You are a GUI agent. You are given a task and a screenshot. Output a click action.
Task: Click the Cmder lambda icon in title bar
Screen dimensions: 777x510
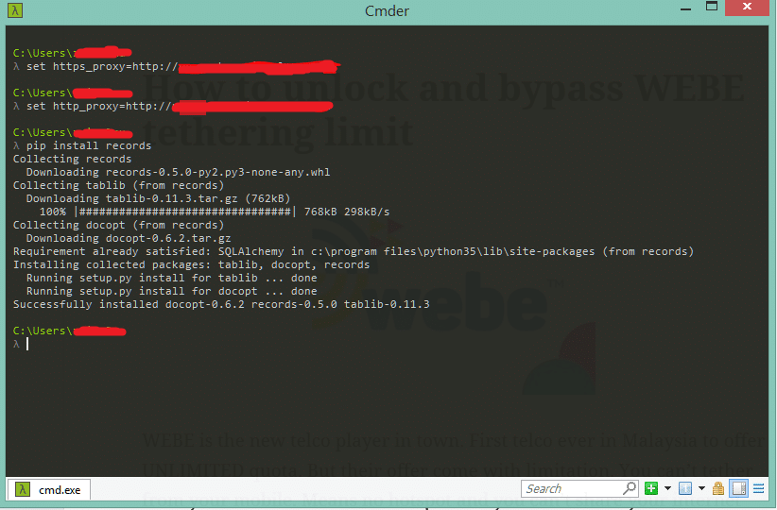click(15, 9)
